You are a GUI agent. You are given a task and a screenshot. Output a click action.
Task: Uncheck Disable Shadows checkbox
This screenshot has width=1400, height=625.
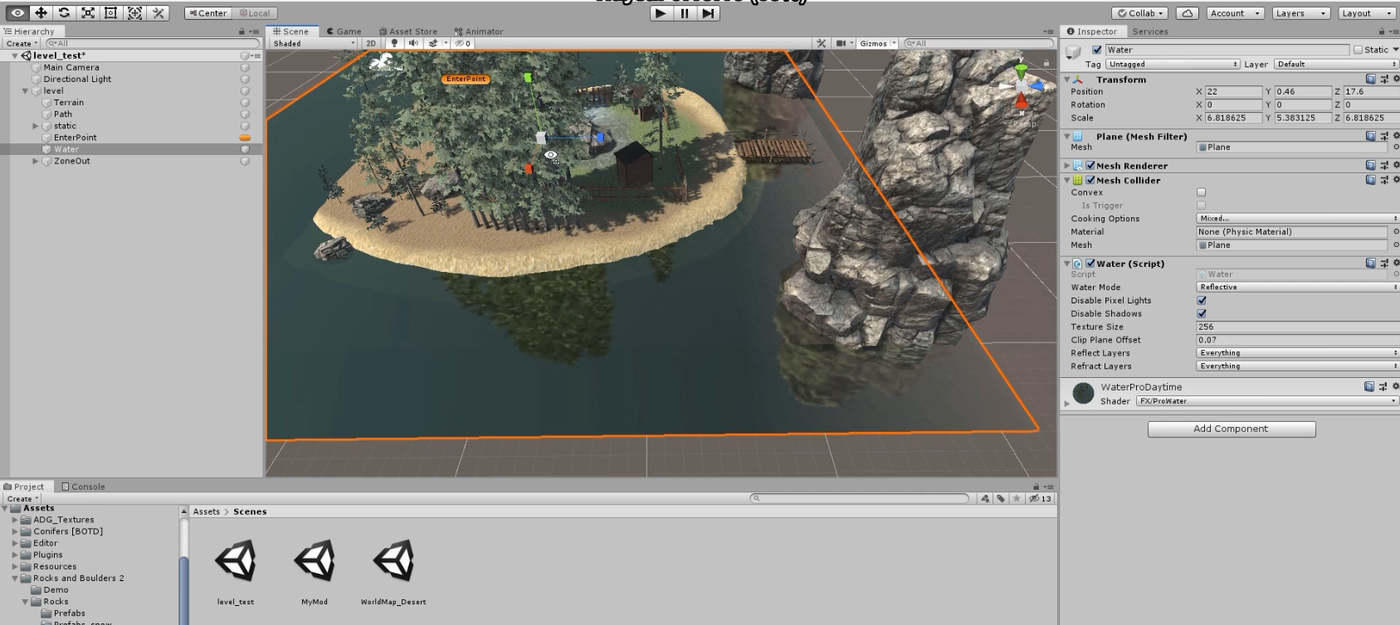1201,313
